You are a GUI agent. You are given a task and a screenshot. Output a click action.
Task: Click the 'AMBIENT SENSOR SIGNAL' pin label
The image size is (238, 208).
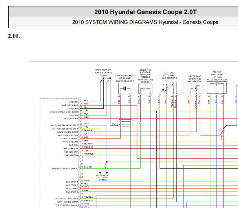pos(65,168)
